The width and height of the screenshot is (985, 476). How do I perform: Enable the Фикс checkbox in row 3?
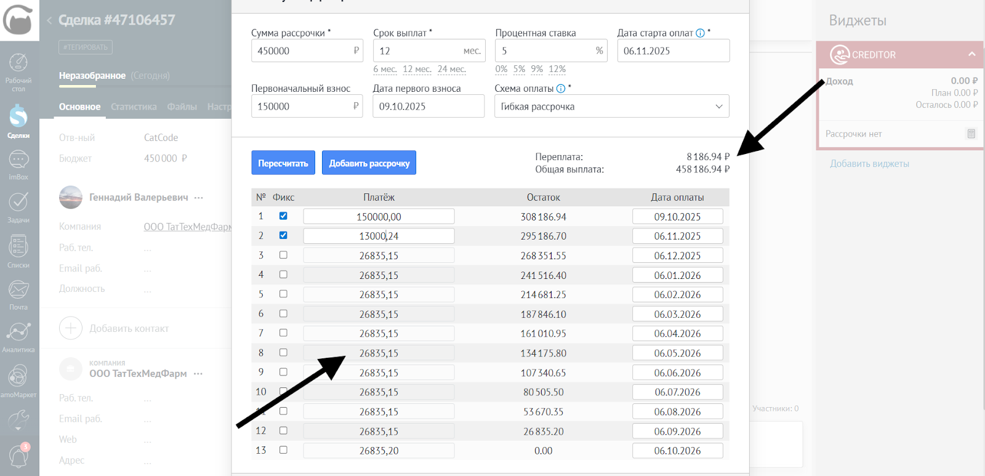(283, 255)
